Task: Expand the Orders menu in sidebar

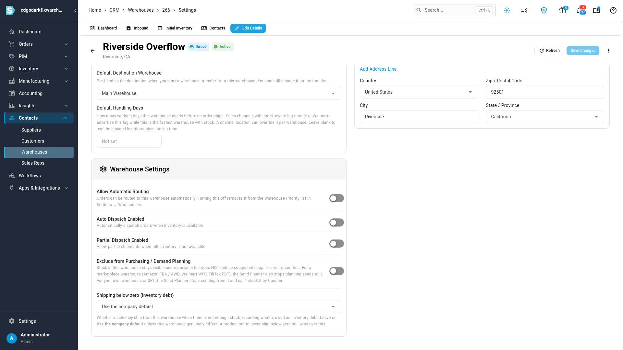Action: tap(39, 44)
